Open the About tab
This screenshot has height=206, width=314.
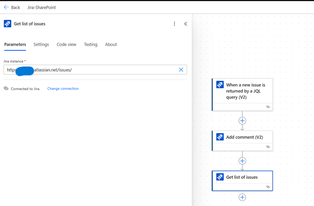(111, 44)
